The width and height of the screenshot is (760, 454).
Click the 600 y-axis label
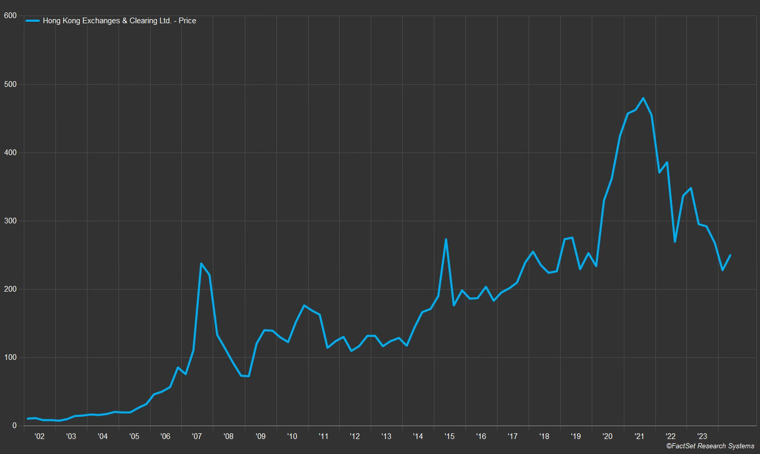tap(10, 16)
